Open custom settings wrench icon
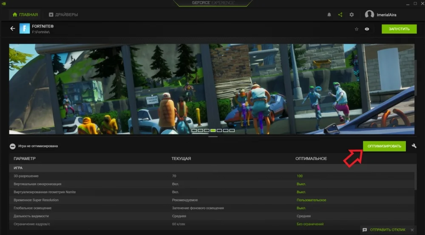The height and width of the screenshot is (235, 425). click(x=414, y=146)
